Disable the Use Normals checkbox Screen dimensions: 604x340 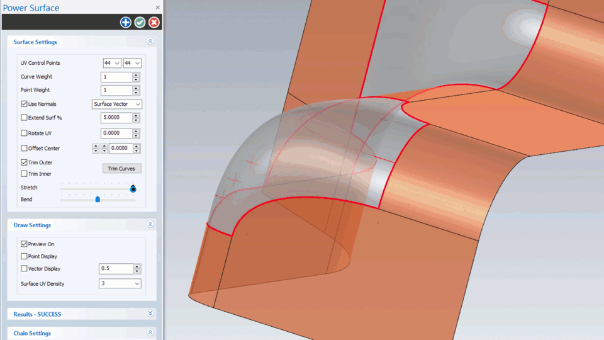tap(25, 104)
